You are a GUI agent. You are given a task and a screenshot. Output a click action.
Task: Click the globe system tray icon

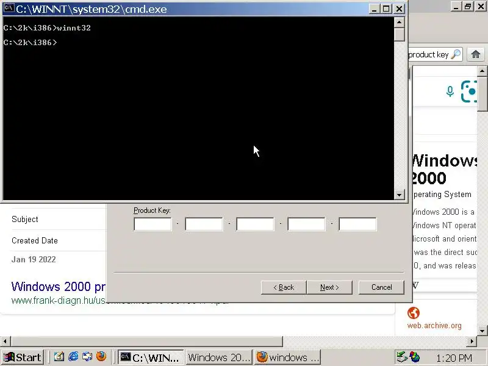coord(415,357)
